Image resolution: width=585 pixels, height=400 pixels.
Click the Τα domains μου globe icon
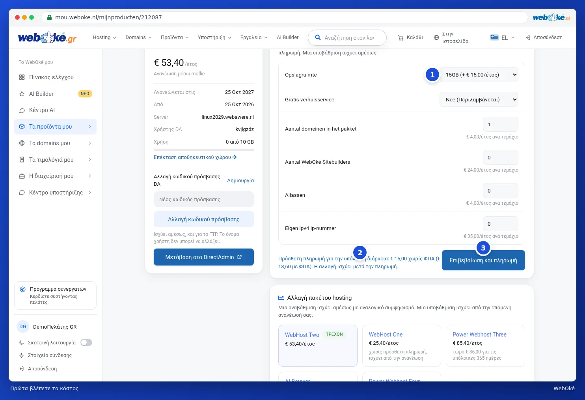[22, 143]
